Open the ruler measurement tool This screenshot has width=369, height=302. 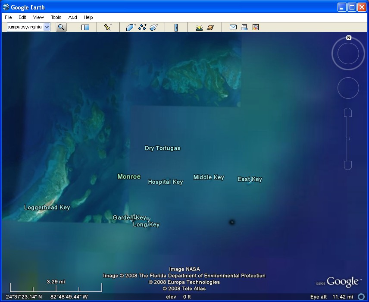[x=176, y=27]
